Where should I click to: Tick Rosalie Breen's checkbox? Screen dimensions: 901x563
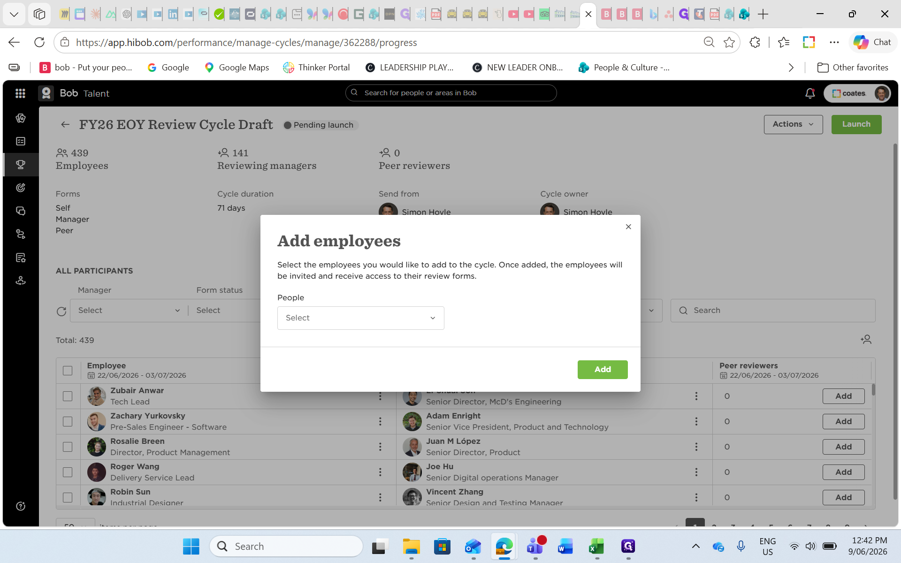point(68,447)
